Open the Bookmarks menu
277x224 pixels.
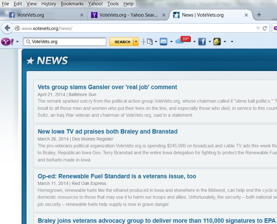click(x=72, y=4)
